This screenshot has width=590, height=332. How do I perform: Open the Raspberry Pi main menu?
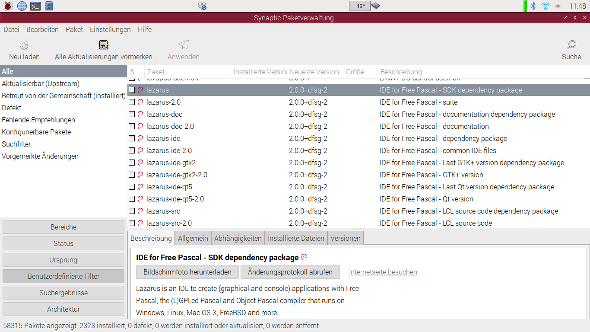8,6
